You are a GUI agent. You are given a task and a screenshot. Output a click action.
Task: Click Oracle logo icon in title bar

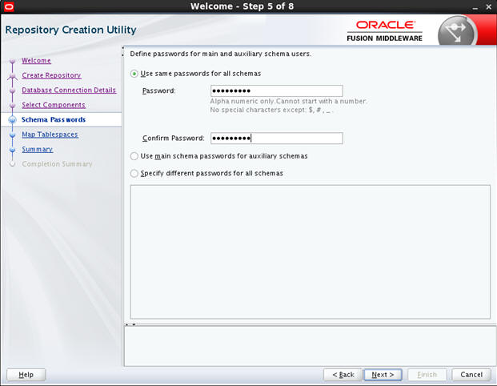9,6
